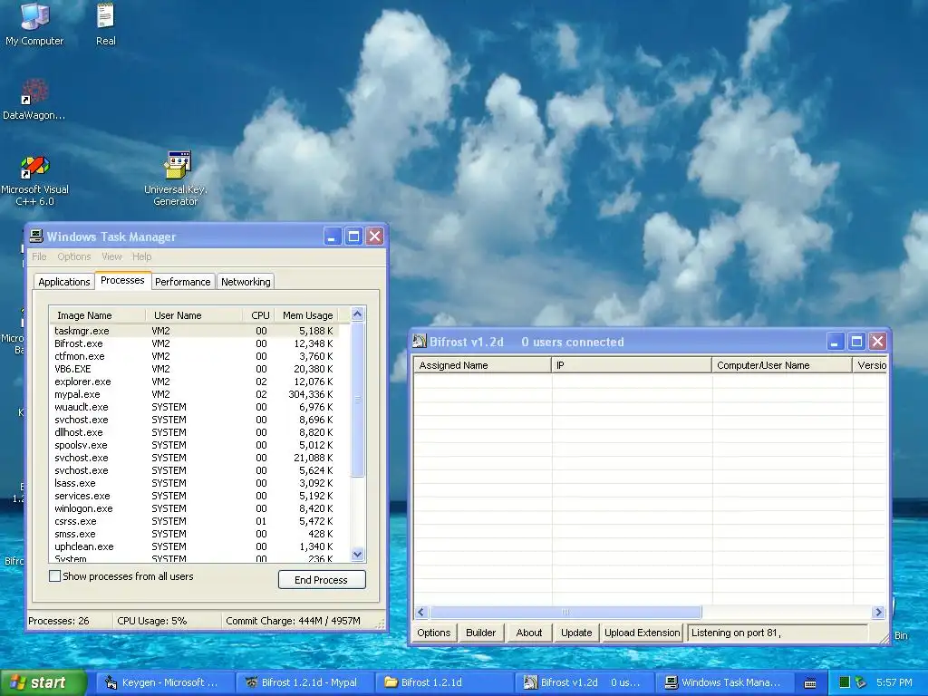Viewport: 928px width, 696px height.
Task: Open Task Manager Help menu
Action: tap(141, 256)
